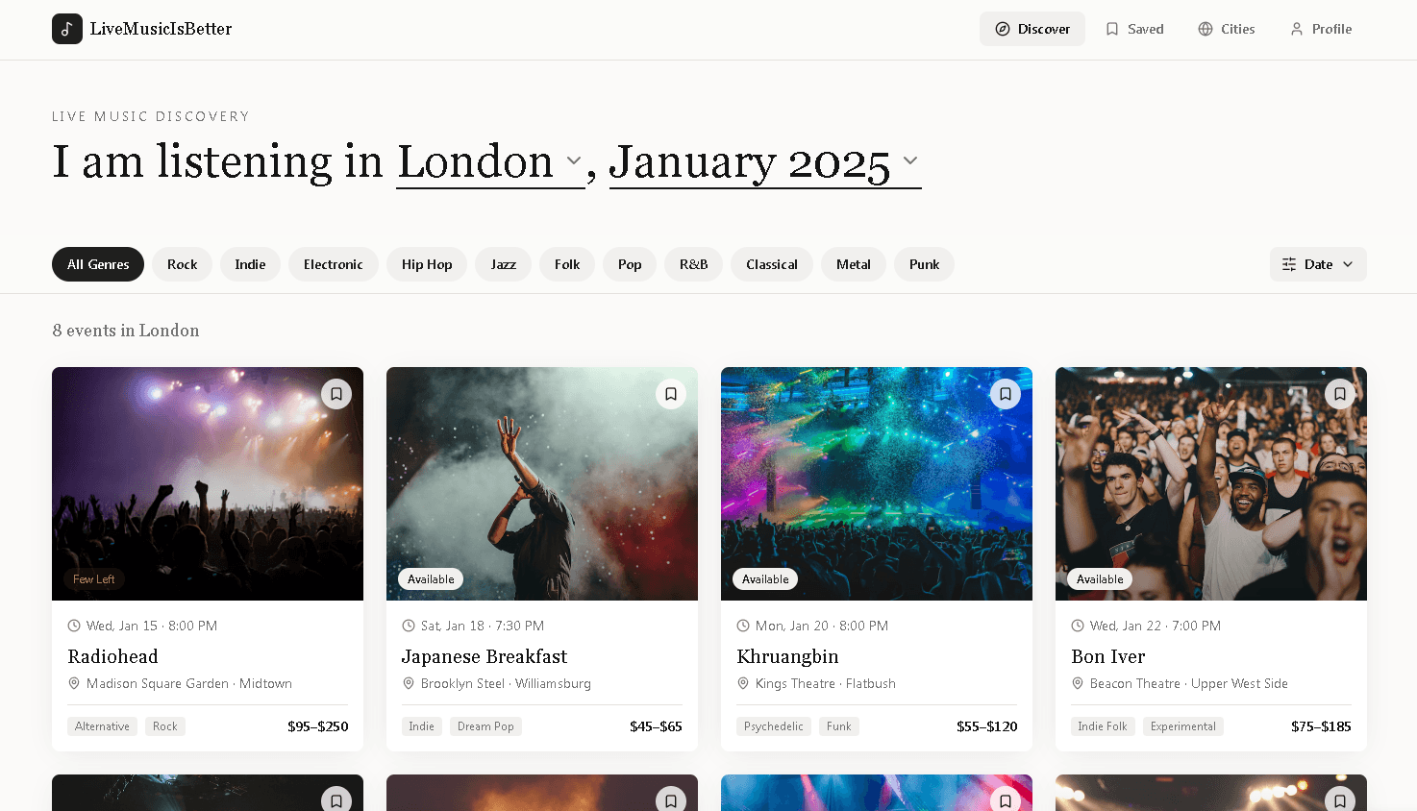Screen dimensions: 1417x811
Task: Go to Profile user page
Action: click(1321, 29)
